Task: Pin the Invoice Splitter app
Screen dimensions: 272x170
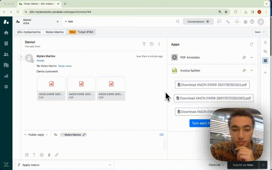Action: 244,70
